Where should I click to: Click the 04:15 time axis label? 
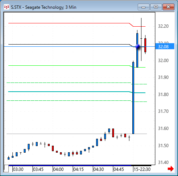pyautogui.click(x=79, y=169)
